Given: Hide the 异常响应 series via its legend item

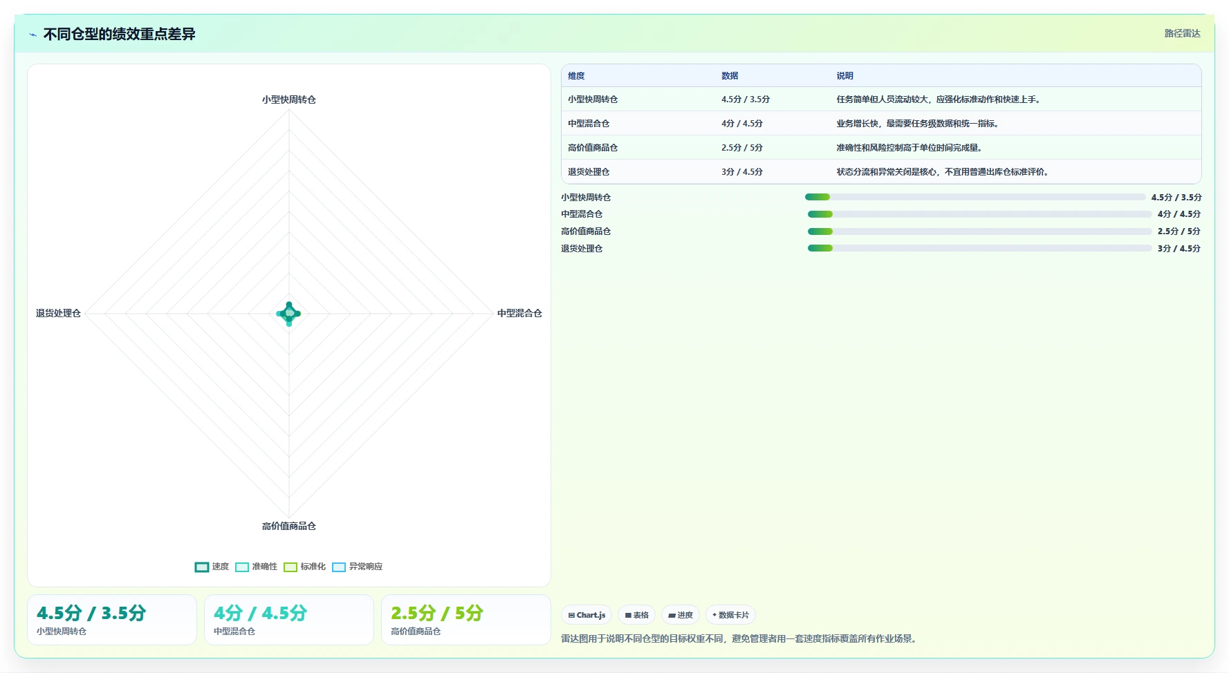Looking at the screenshot, I should pos(357,567).
